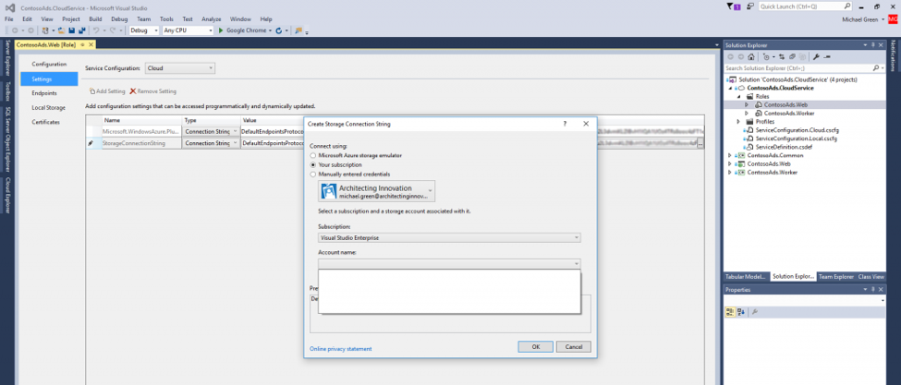Click the Solution Explorer pending changes filter icon

pyautogui.click(x=766, y=57)
